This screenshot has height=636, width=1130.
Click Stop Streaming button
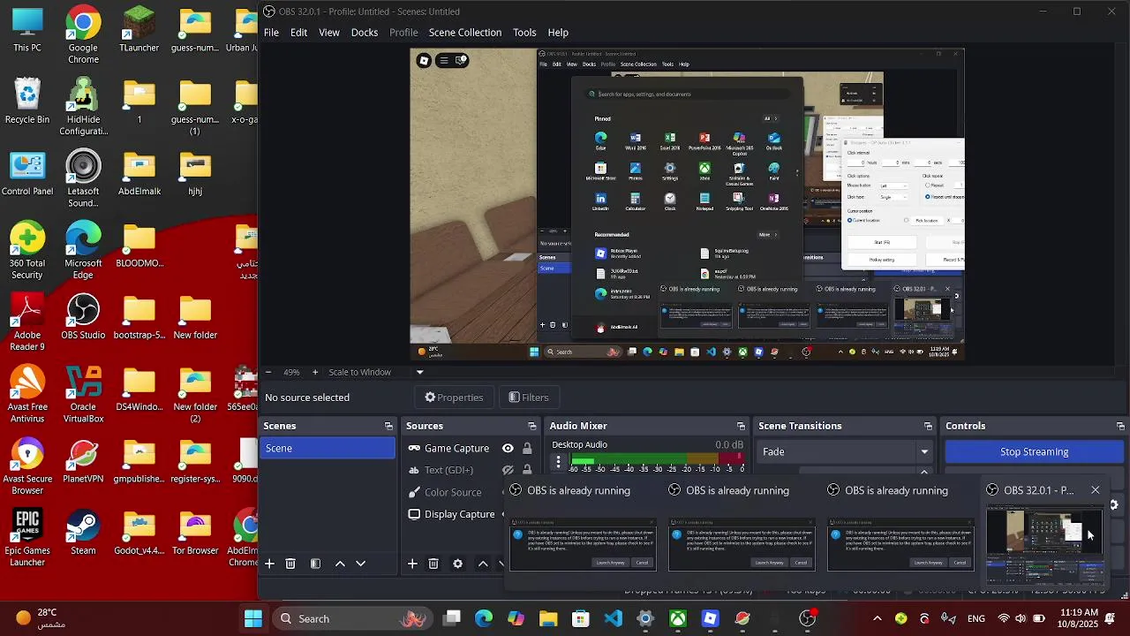point(1034,451)
